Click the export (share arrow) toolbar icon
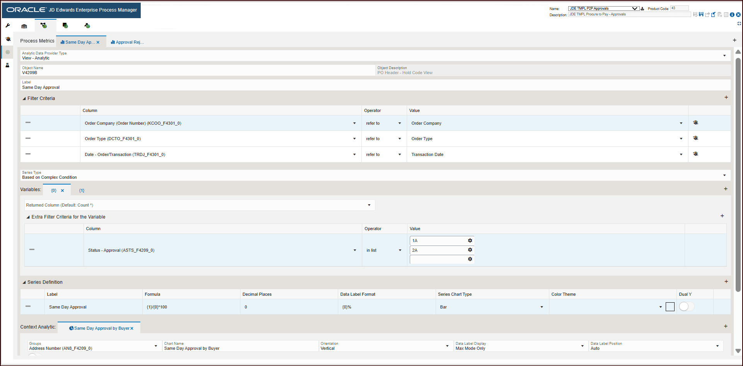This screenshot has width=743, height=366. point(707,14)
